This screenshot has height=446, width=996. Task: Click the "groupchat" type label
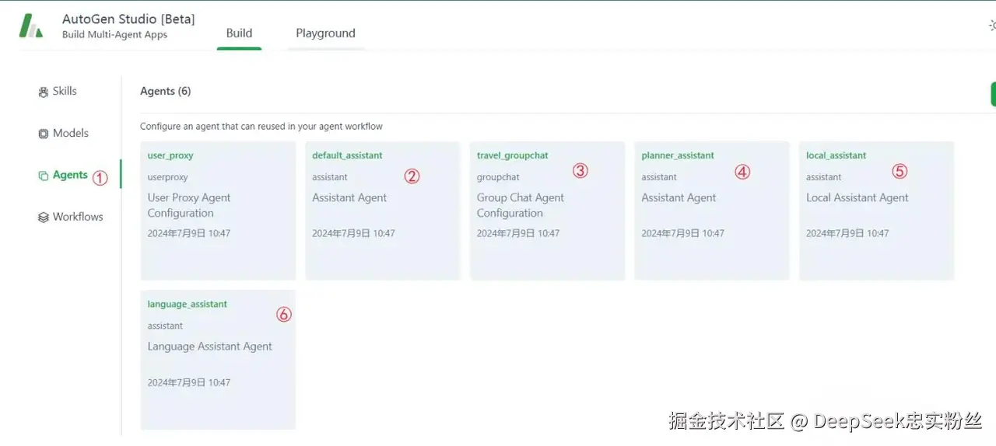pyautogui.click(x=498, y=177)
